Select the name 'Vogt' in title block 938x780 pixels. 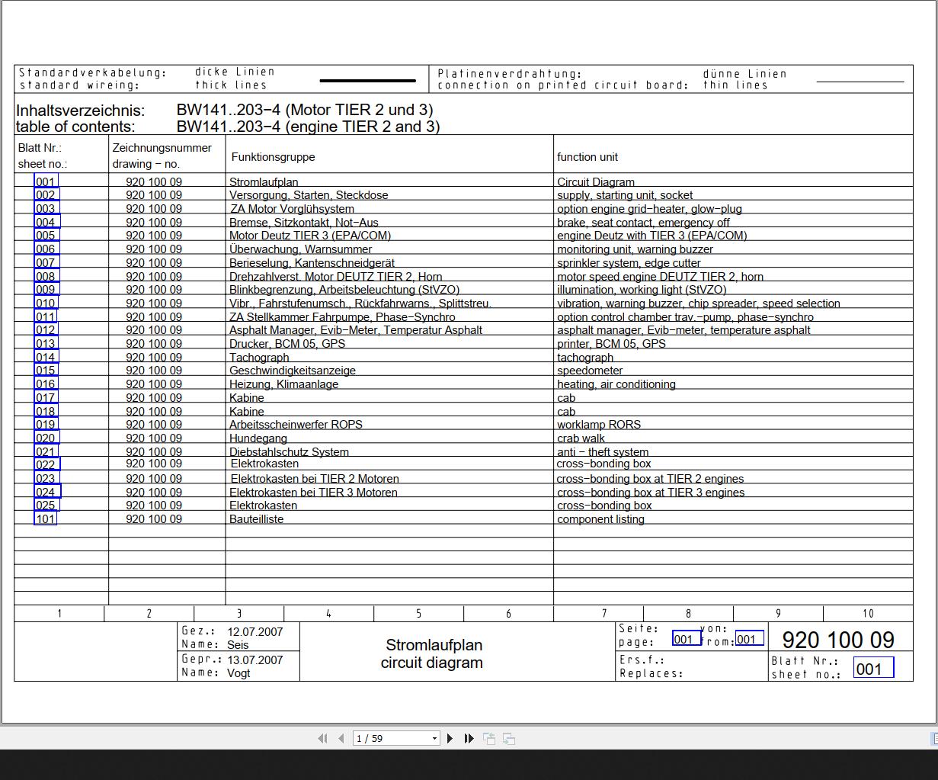point(239,673)
